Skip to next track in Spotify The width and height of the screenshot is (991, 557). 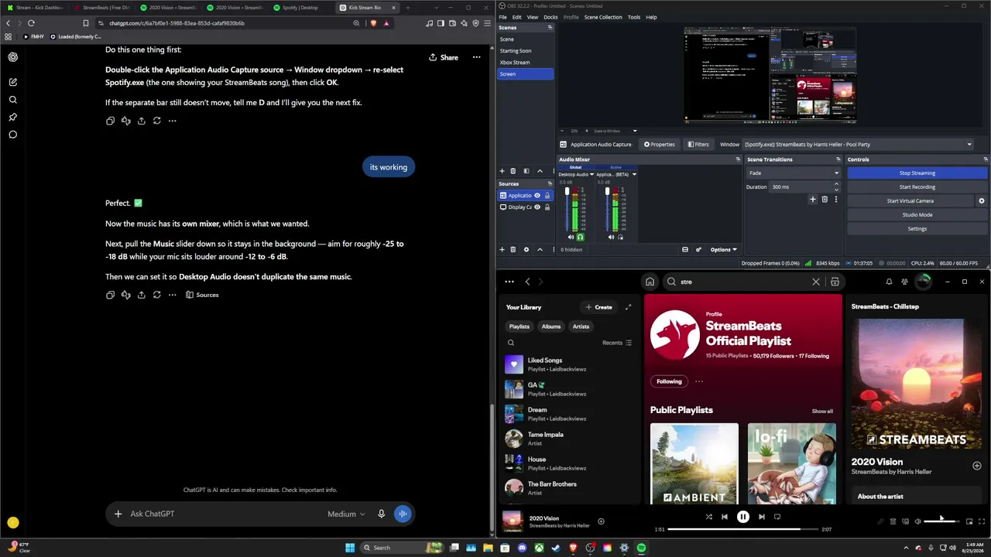762,517
